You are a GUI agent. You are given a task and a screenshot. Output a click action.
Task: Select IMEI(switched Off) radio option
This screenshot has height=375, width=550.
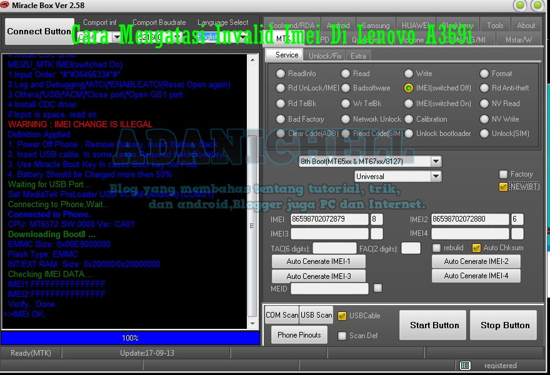tap(408, 88)
